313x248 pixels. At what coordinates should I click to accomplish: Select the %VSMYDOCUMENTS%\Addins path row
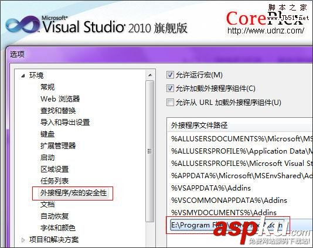click(x=240, y=212)
